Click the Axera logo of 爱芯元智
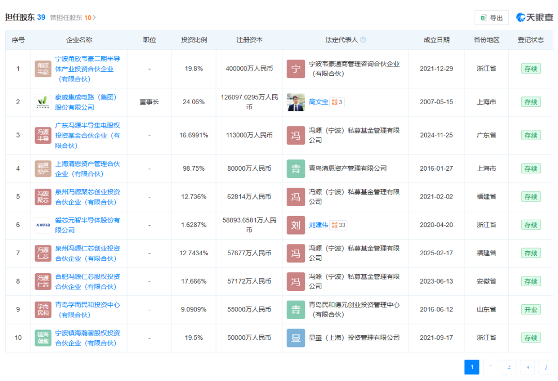Viewport: 558px width, 381px height. tap(43, 225)
